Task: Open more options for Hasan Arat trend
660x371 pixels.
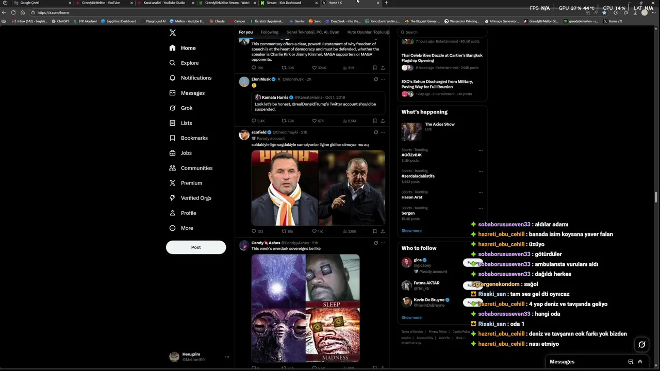Action: 481,193
